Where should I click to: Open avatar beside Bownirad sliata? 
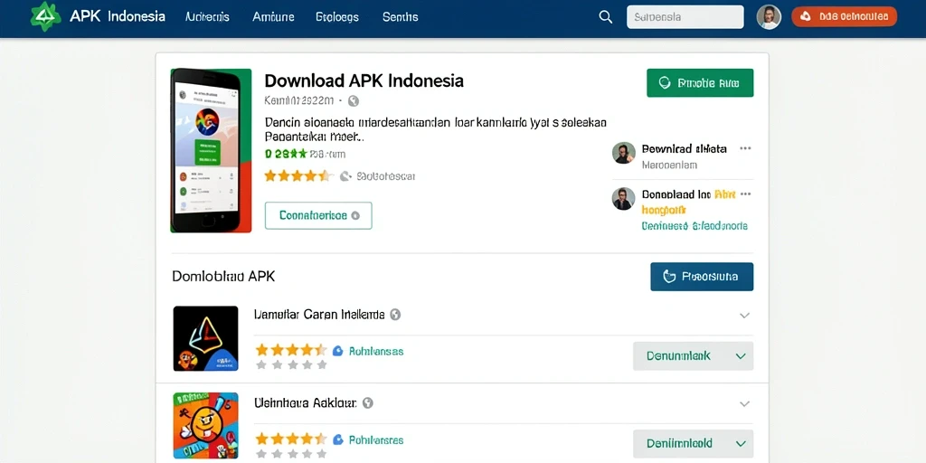point(624,153)
